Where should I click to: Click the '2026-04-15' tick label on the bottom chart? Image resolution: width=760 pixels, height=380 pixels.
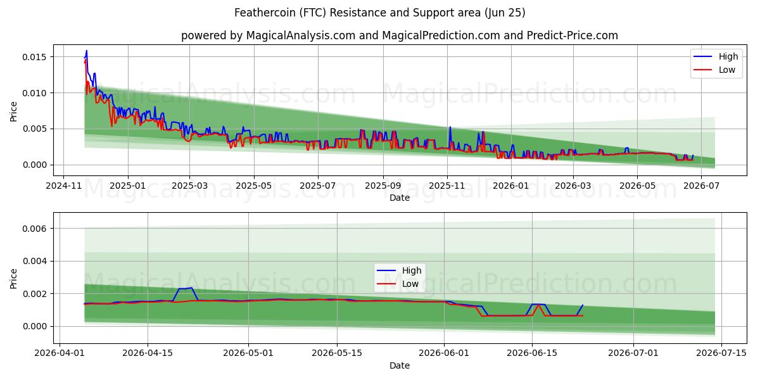pos(148,354)
